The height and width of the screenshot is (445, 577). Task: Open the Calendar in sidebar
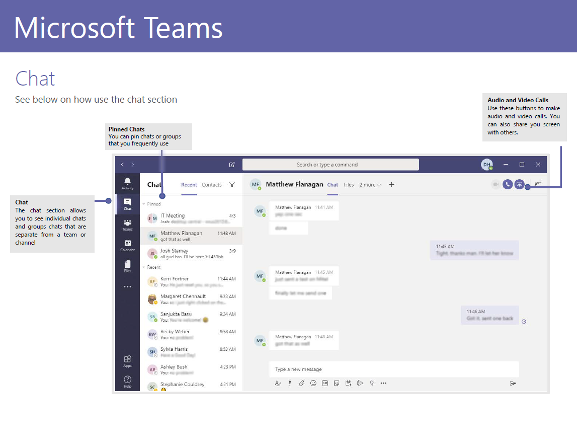(127, 245)
